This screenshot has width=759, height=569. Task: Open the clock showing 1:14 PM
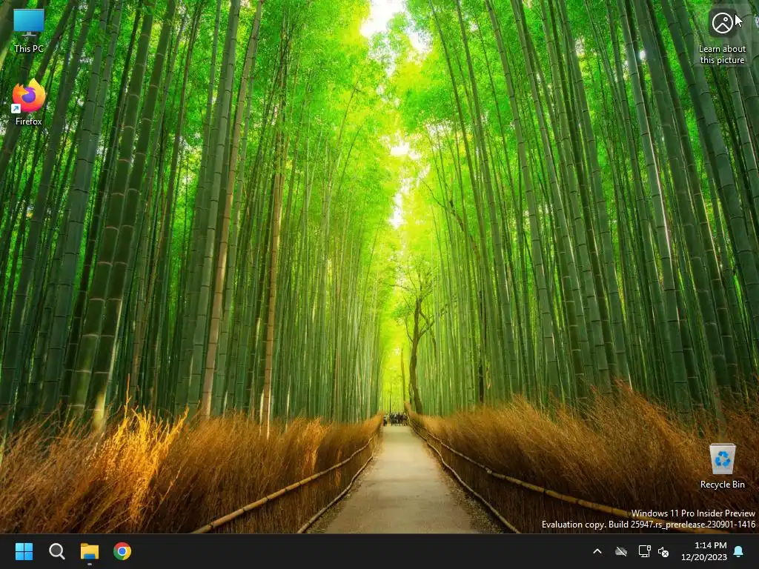(704, 551)
